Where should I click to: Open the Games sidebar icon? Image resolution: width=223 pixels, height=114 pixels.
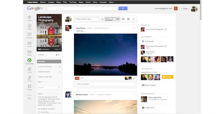point(29,87)
